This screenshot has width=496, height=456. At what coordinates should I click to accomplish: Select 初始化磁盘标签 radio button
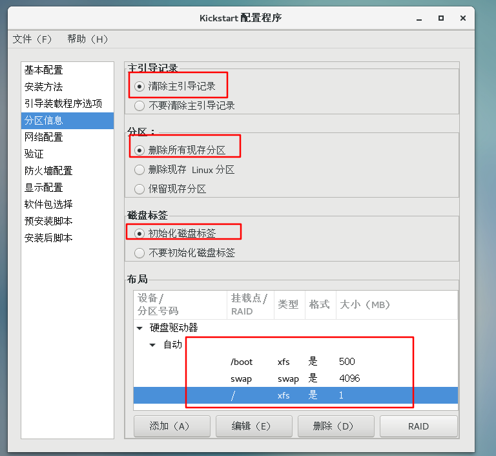(x=139, y=234)
